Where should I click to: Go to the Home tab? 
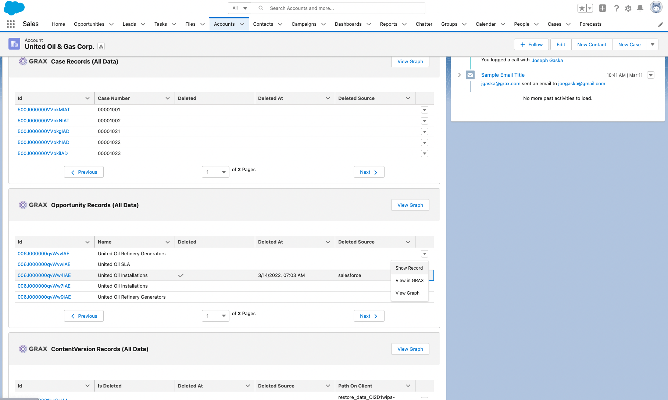58,24
